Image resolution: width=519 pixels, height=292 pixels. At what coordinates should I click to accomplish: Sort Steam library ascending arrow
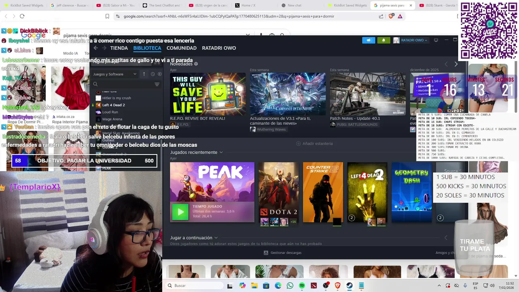coord(144,74)
